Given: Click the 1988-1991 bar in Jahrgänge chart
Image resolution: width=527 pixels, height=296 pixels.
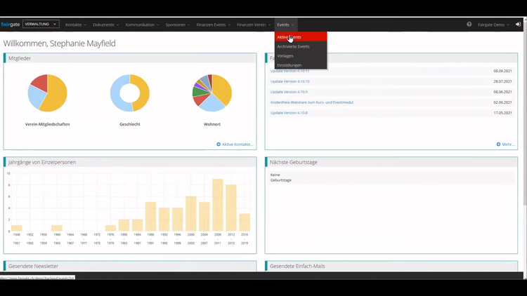Looking at the screenshot, I should [150, 217].
